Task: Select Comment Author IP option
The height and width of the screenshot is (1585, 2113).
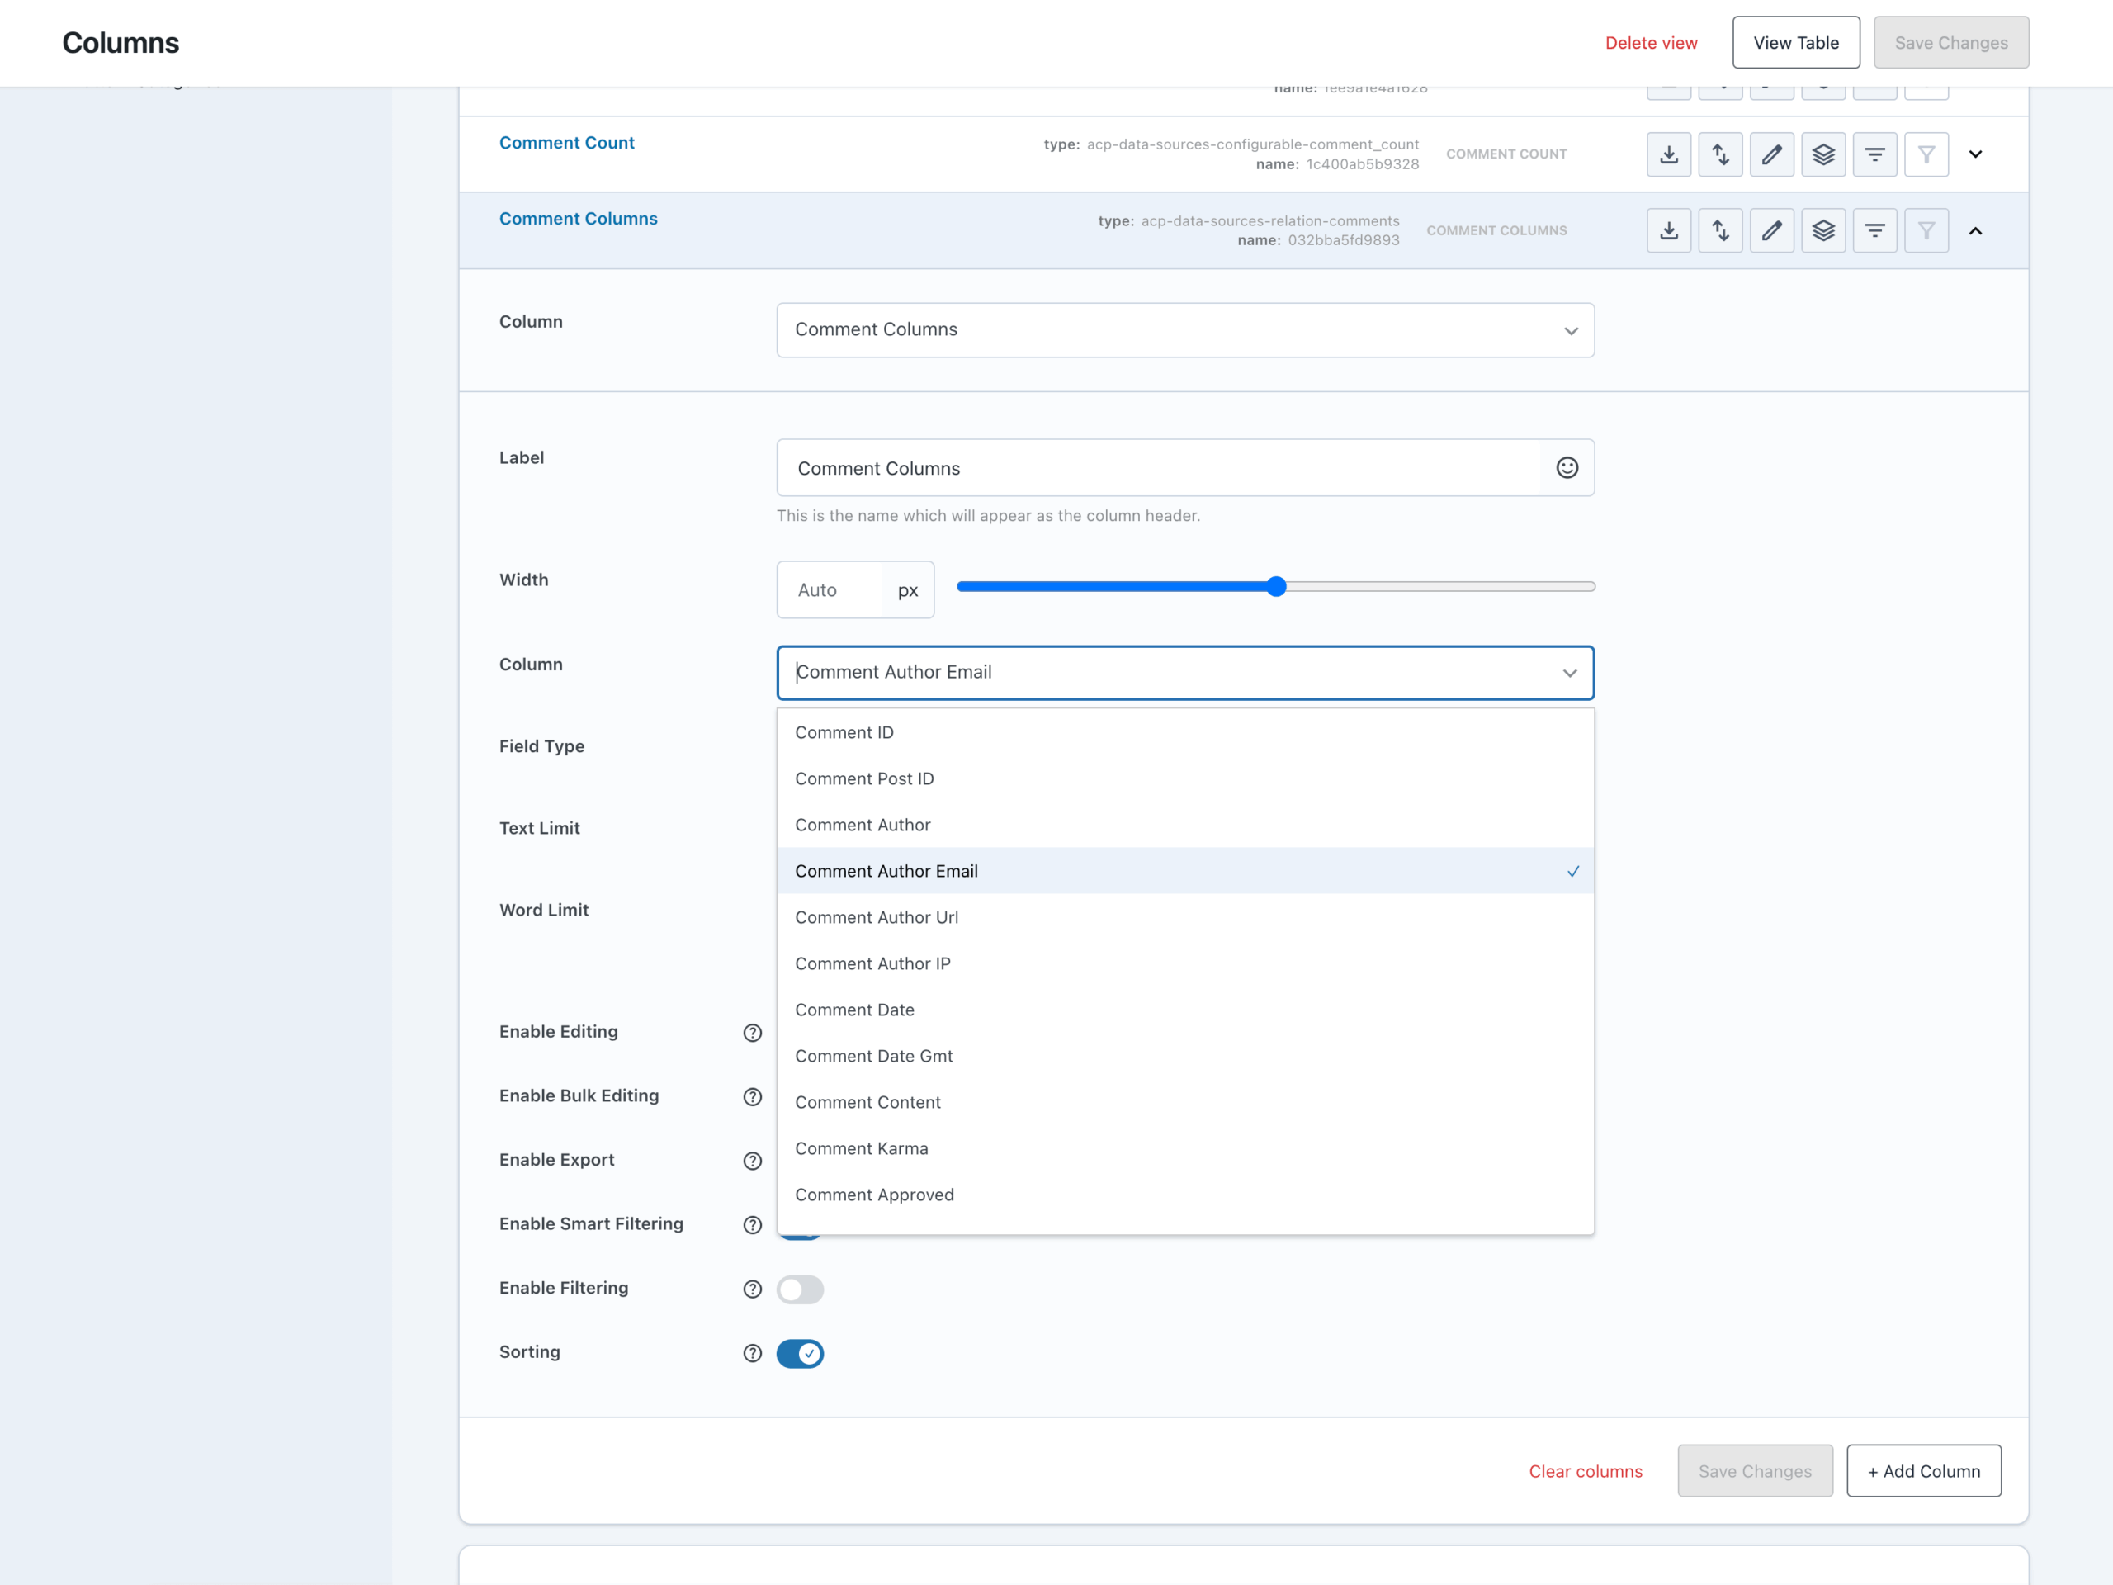Action: tap(872, 963)
